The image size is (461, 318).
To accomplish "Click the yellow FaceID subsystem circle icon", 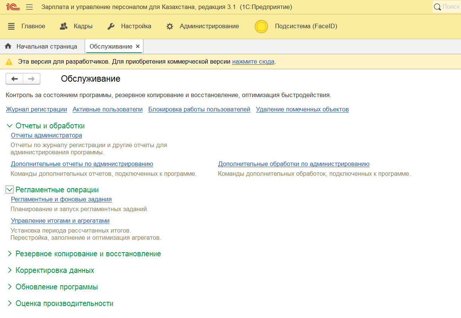I will click(x=261, y=26).
